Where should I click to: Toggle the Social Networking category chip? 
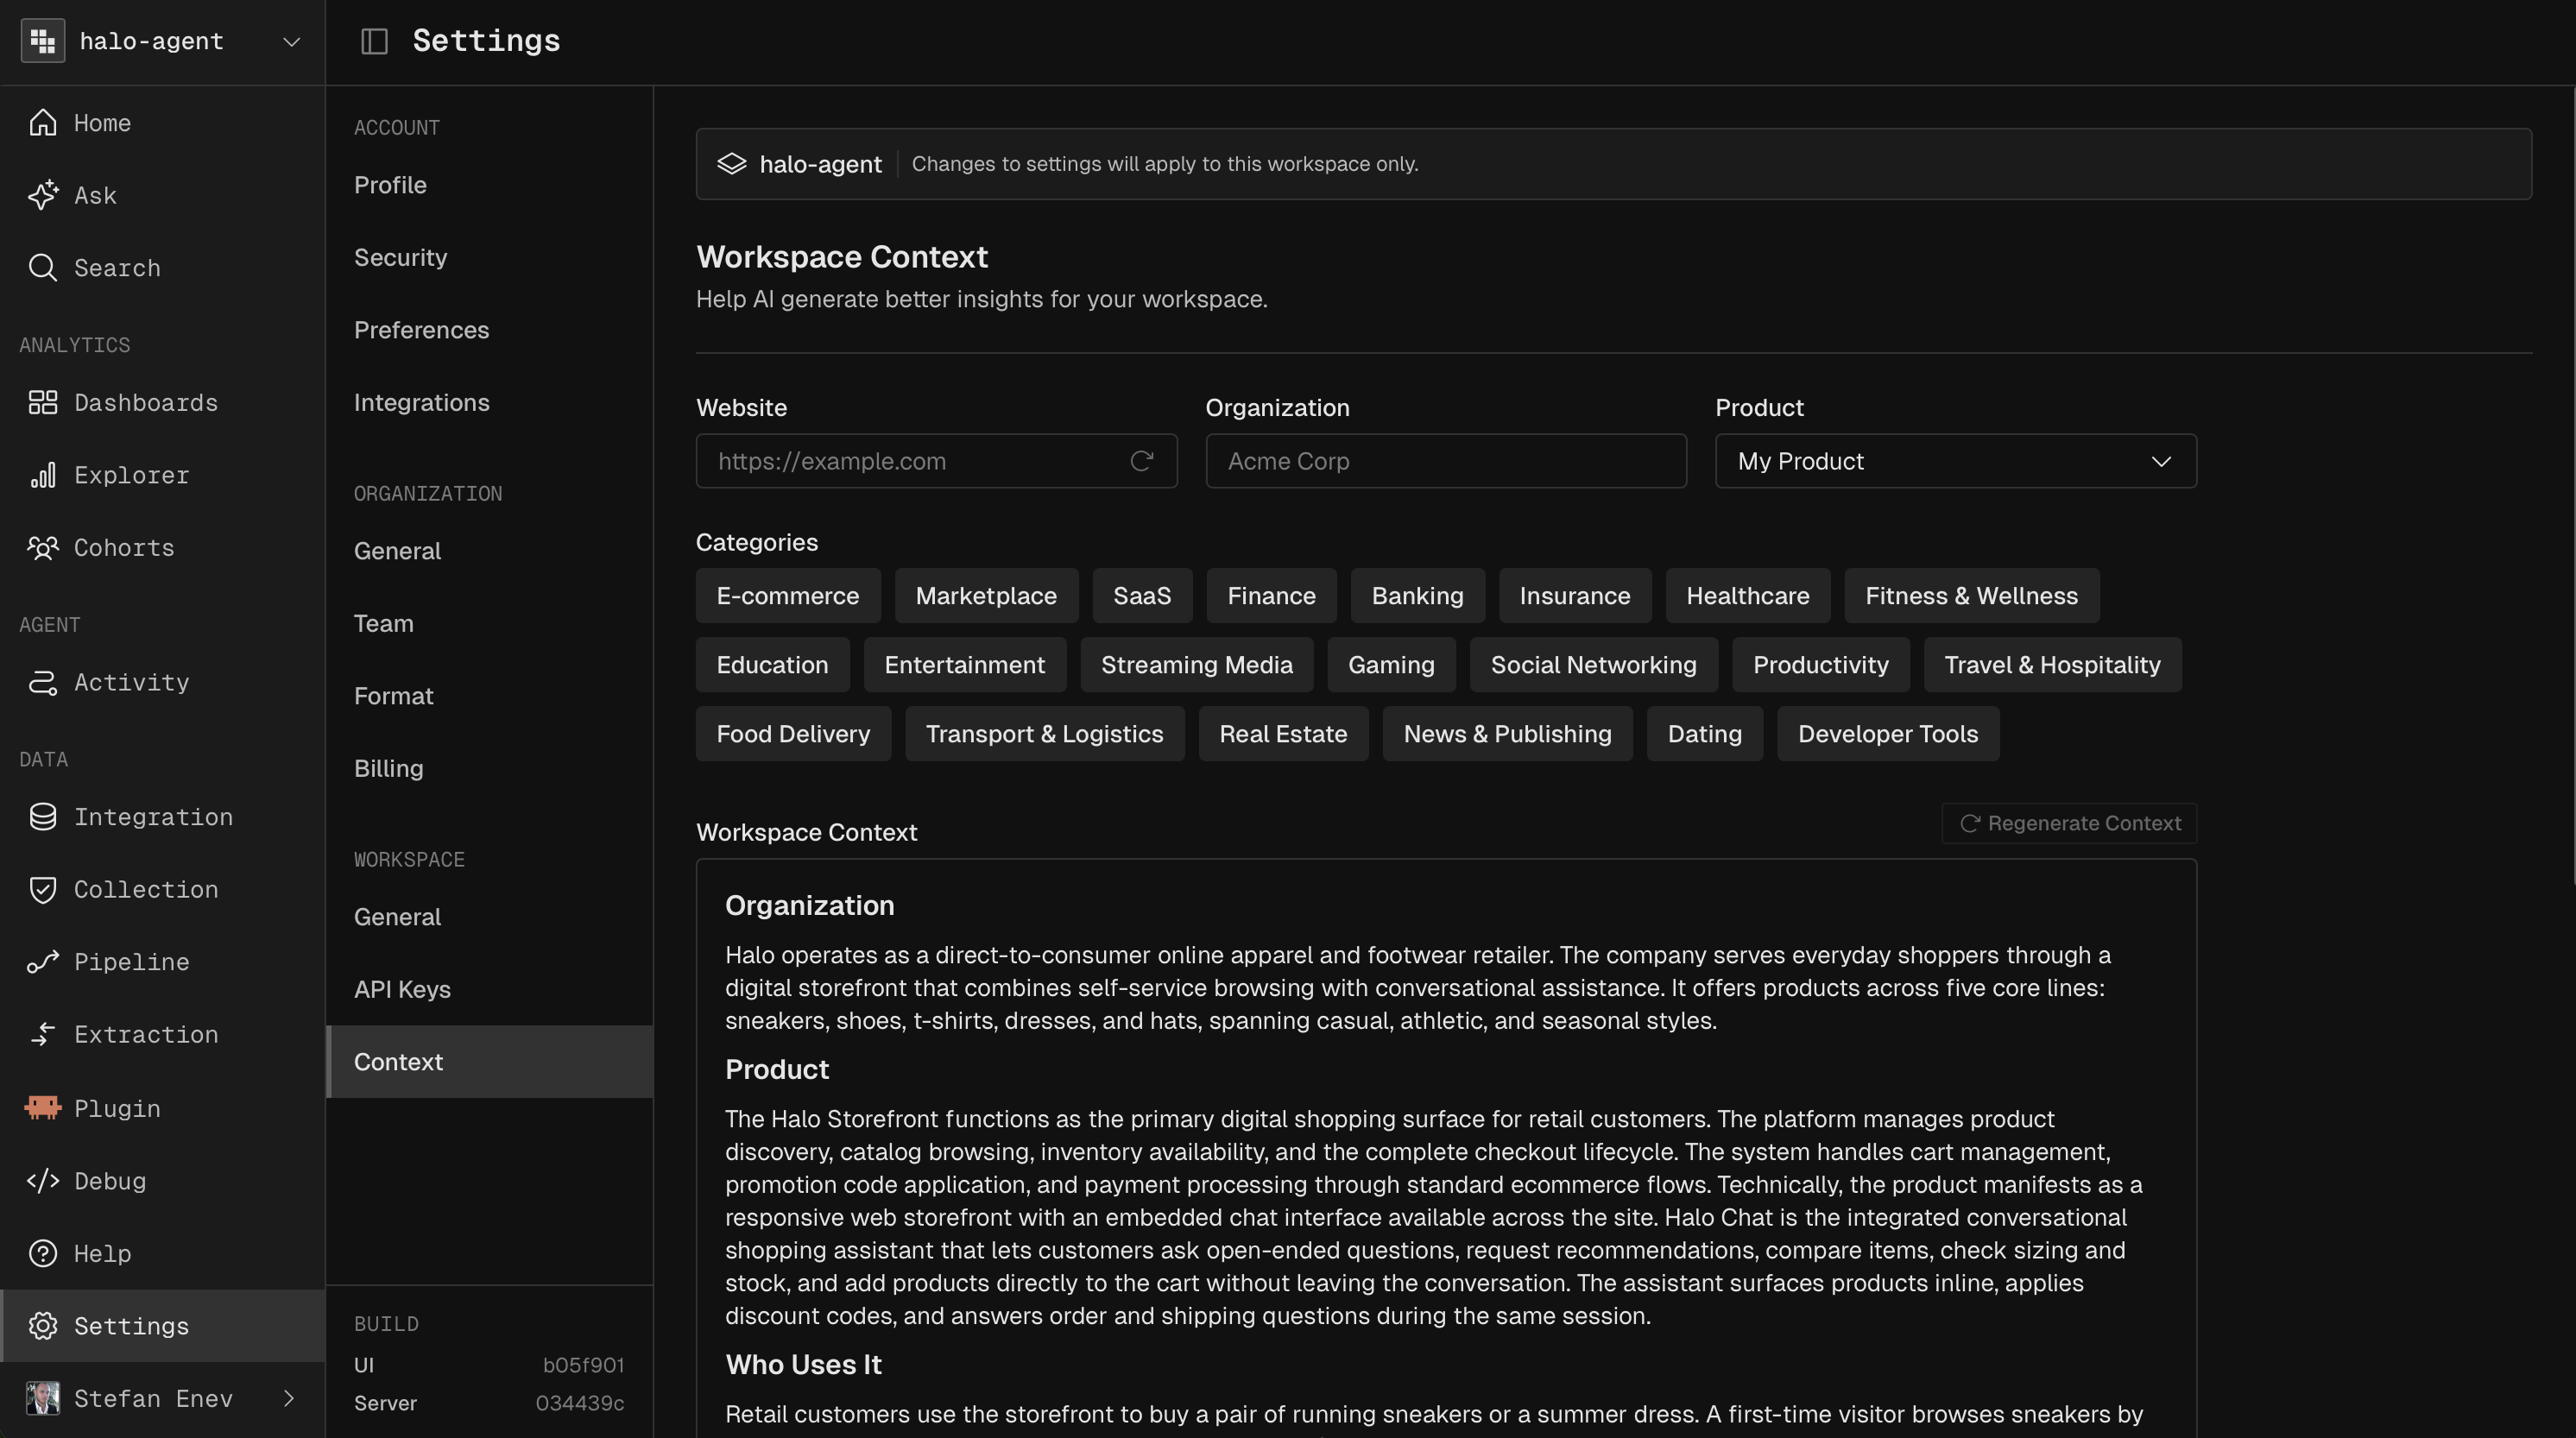tap(1593, 665)
